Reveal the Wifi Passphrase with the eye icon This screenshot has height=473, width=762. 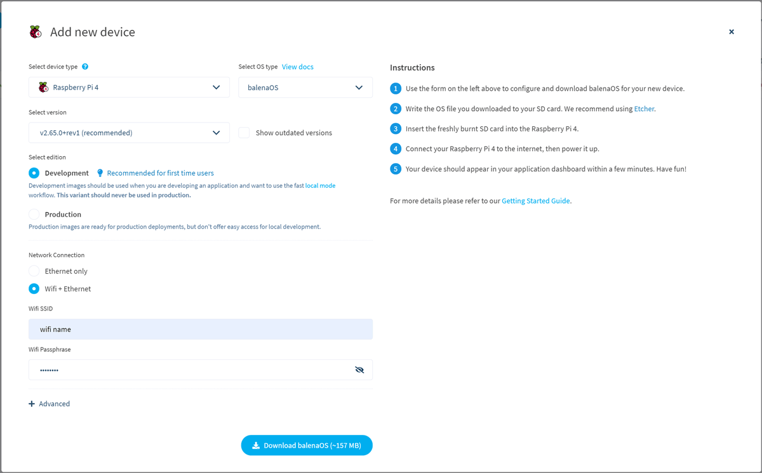[359, 369]
